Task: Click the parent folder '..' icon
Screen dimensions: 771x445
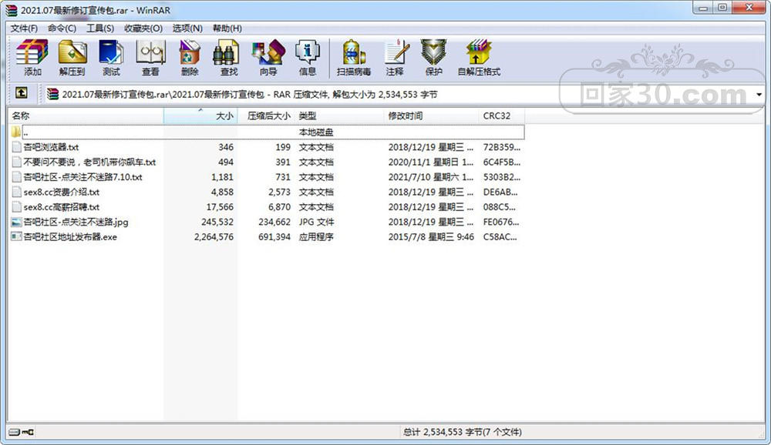Action: pos(16,132)
